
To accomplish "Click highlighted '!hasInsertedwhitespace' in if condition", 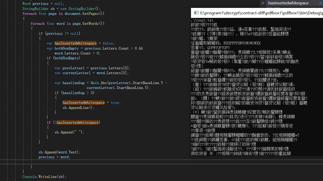I will pos(77,122).
